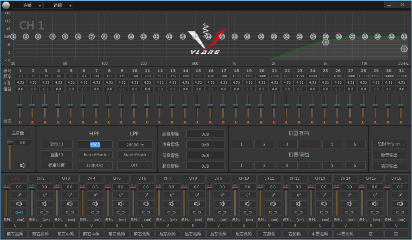The image size is (412, 240).
Task: Switch to the CH 7 channel tab
Action: click(x=167, y=178)
